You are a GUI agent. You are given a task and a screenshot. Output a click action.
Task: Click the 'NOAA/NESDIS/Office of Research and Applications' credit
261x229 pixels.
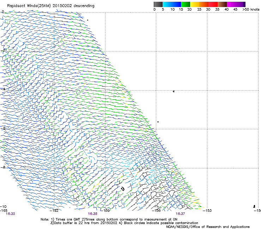click(x=208, y=227)
